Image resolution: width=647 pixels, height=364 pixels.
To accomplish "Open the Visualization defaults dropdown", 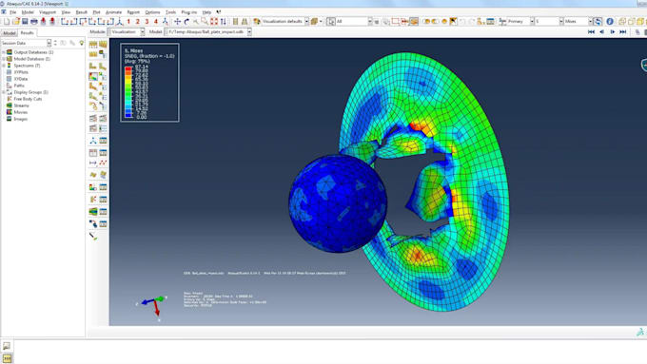I will [306, 22].
